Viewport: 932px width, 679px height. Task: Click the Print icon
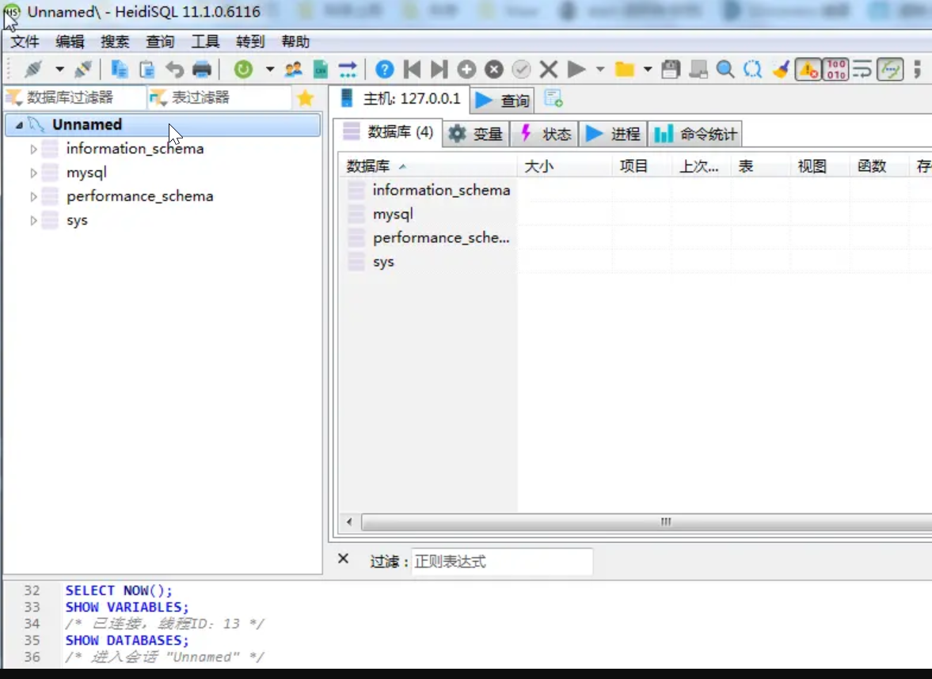(x=202, y=70)
